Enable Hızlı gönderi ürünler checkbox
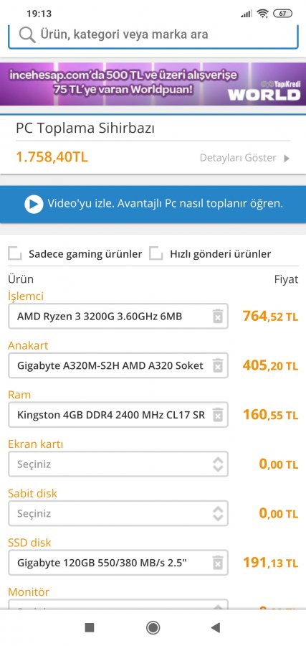The height and width of the screenshot is (646, 306). click(156, 254)
